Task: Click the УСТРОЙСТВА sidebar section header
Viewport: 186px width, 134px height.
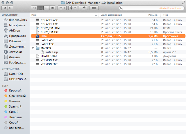Action: coord(10,69)
